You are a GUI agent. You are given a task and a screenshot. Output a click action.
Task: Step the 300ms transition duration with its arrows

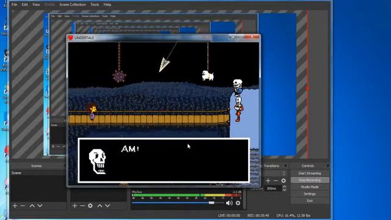284,188
